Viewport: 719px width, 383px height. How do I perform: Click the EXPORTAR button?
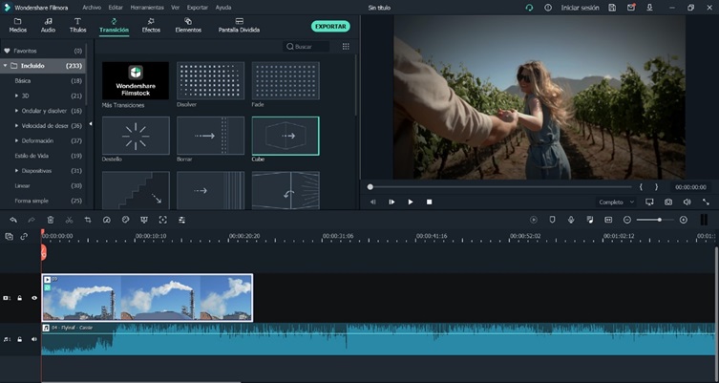330,26
